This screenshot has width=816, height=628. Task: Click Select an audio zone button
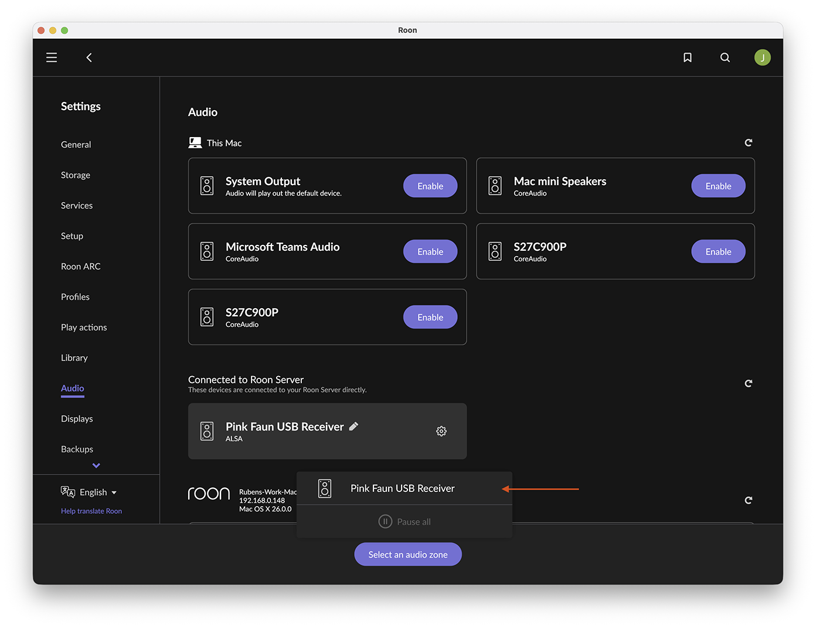(408, 554)
